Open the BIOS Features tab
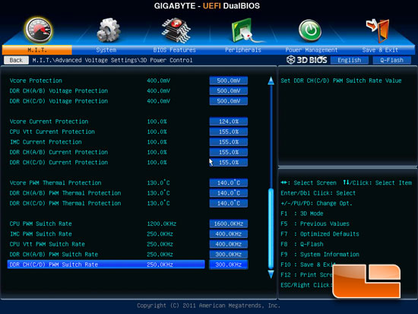This screenshot has width=418, height=314. [x=174, y=50]
